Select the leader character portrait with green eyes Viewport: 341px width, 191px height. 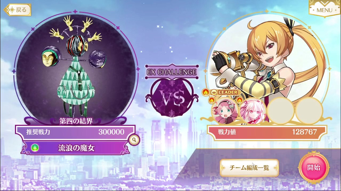coord(225,111)
